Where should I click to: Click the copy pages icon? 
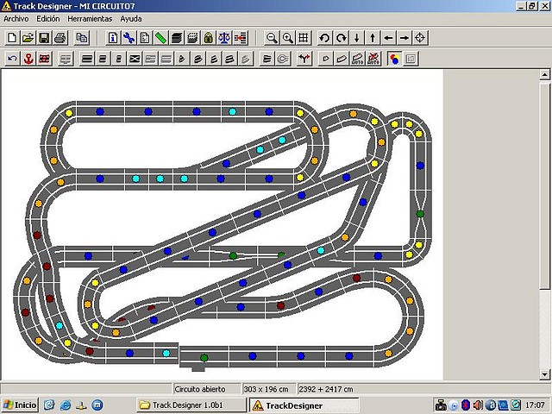[x=82, y=38]
